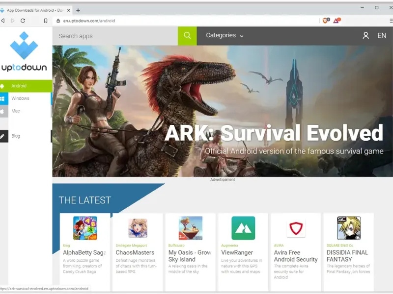Click the ChaosMasters title link

(135, 252)
